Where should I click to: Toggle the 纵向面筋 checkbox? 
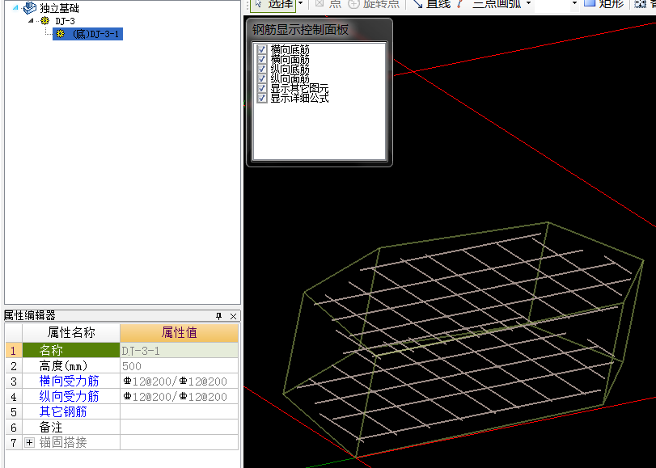(261, 79)
